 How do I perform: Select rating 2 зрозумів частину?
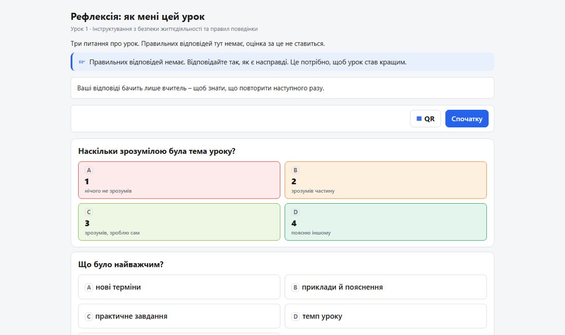[386, 180]
